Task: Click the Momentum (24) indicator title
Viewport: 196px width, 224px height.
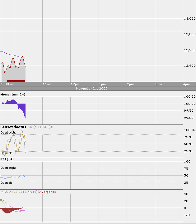Action: [13, 95]
